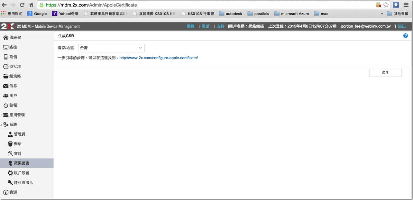Go to browser home page icon
Image resolution: width=413 pixels, height=200 pixels.
[x=31, y=5]
